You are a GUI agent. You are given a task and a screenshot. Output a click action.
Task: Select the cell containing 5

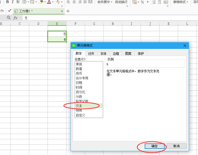coord(57,34)
